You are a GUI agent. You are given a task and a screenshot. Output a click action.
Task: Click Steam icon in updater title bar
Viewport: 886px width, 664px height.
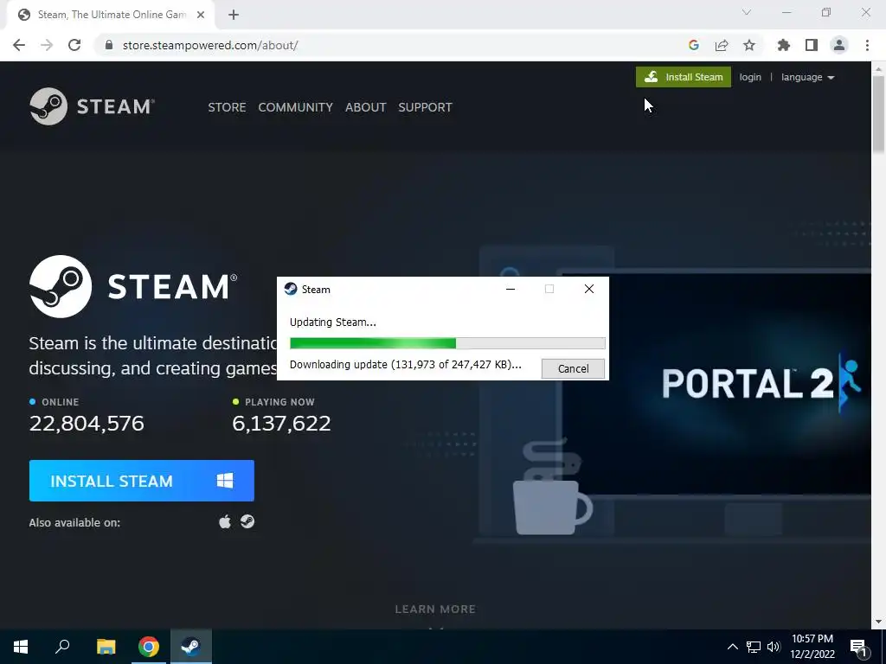coord(291,289)
